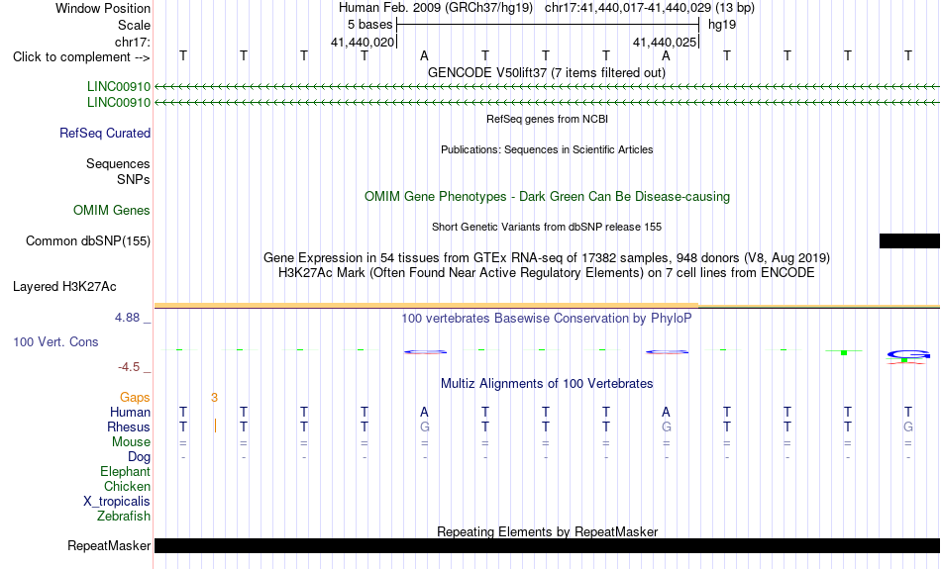The height and width of the screenshot is (569, 941).
Task: Click the H3K27Ac Mark track title
Action: (547, 273)
